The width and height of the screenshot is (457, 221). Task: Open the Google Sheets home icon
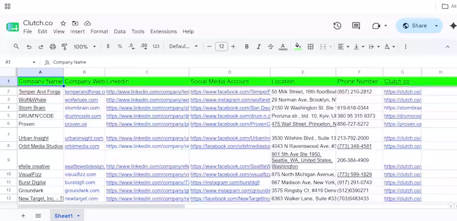tap(13, 27)
